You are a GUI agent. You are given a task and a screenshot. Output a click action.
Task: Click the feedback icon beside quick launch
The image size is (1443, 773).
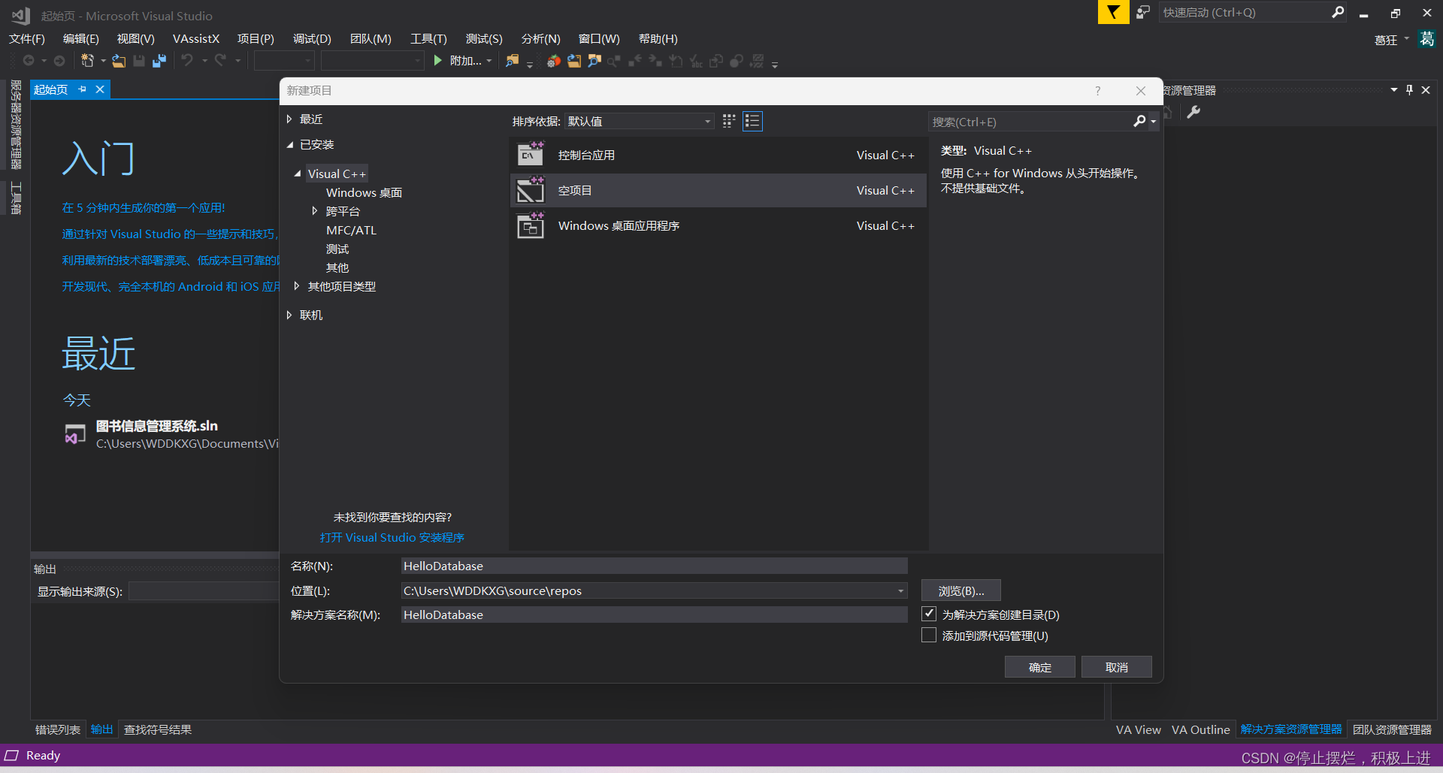click(x=1143, y=12)
